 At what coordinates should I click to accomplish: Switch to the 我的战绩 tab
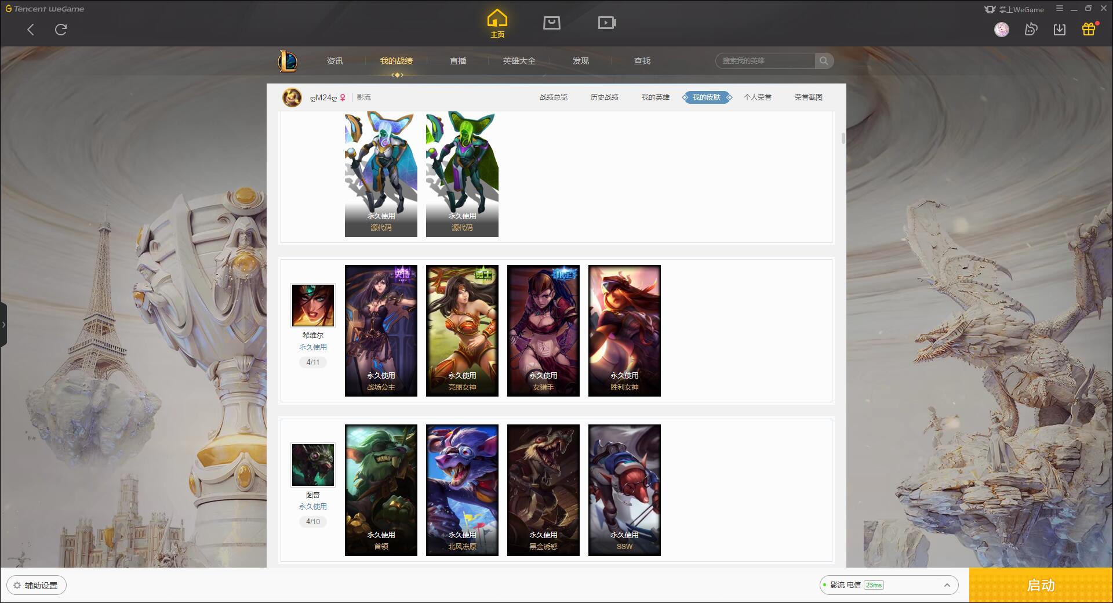tap(397, 61)
